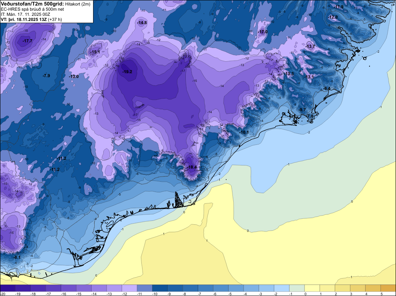Click the -13.7 temperature value
The width and height of the screenshot is (396, 296).
coord(310,46)
